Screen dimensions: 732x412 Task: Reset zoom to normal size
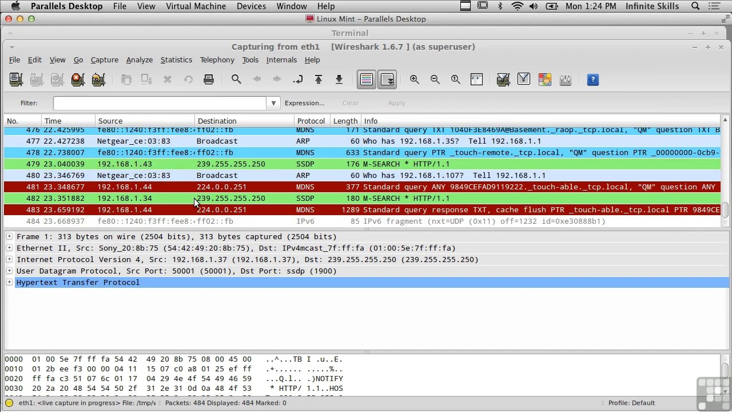tap(456, 80)
